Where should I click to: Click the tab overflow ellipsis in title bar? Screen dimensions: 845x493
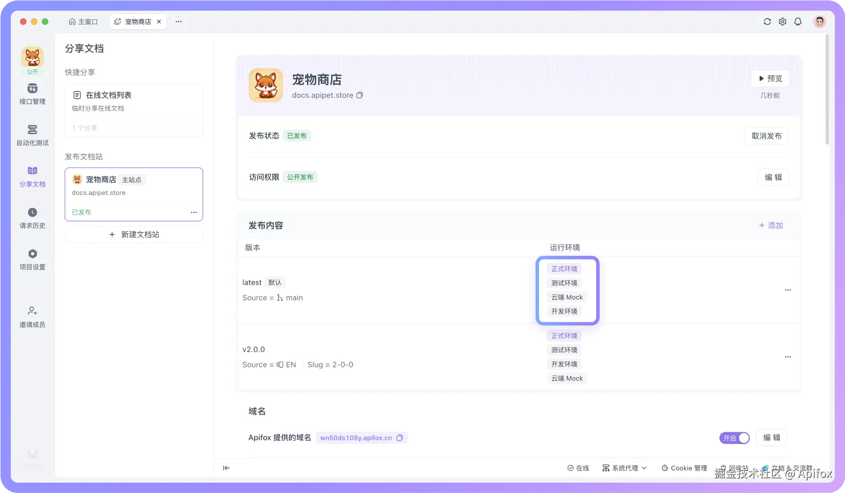[179, 22]
